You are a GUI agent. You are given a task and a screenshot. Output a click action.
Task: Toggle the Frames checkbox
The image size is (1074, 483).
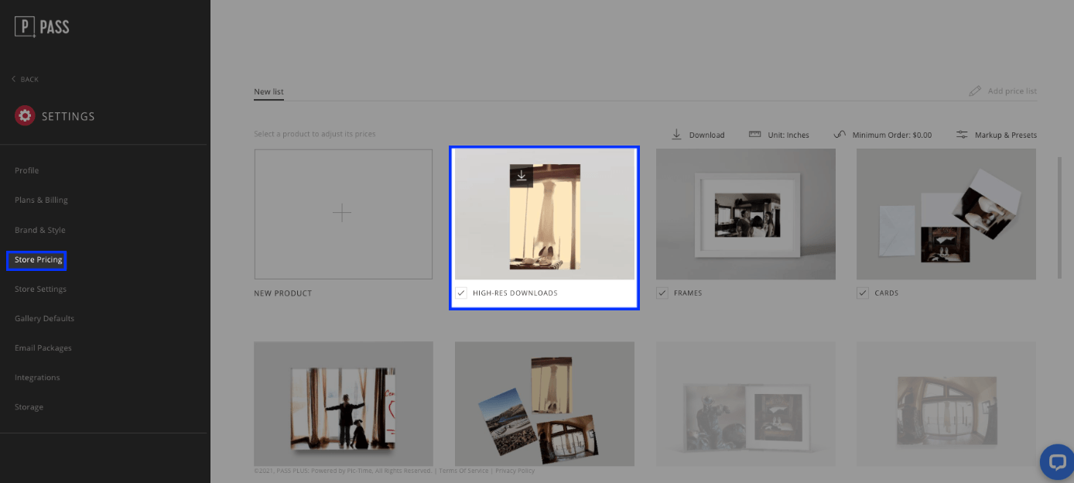click(662, 293)
